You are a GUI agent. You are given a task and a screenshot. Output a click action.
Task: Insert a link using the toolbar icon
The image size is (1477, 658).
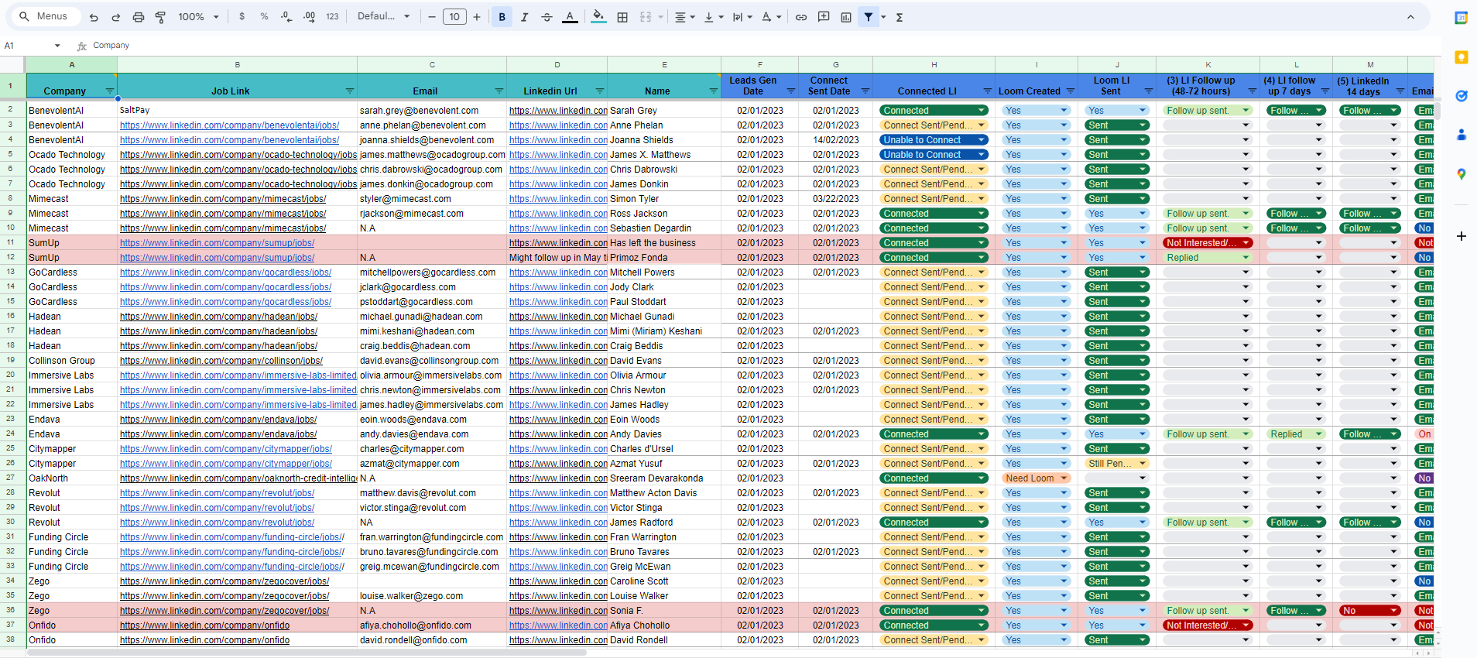click(x=801, y=17)
